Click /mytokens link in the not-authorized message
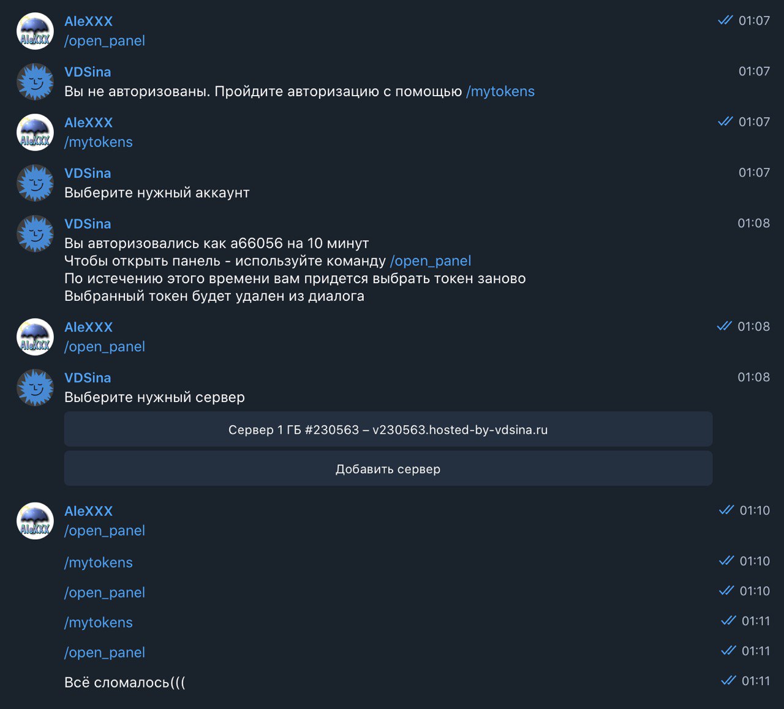The height and width of the screenshot is (709, 784). coord(500,91)
